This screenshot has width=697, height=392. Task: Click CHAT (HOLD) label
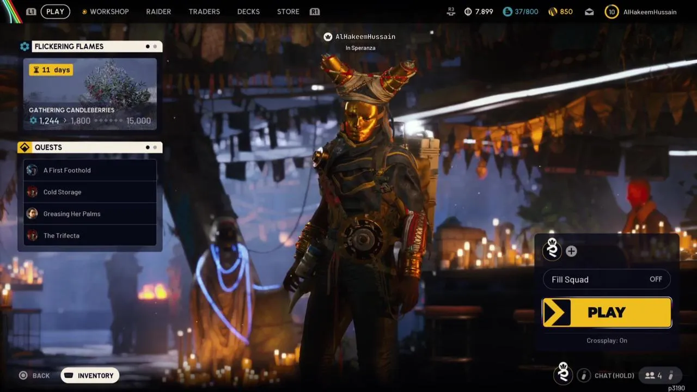[x=614, y=376]
